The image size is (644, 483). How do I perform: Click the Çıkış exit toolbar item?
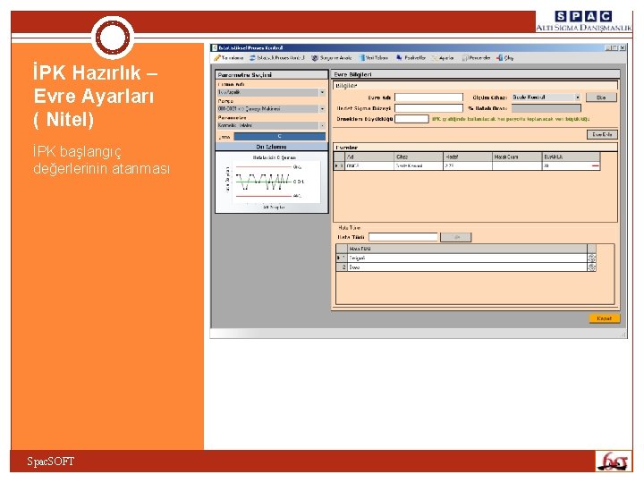click(505, 58)
